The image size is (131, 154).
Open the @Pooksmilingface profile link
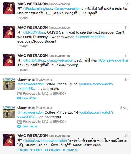pyautogui.click(x=38, y=9)
